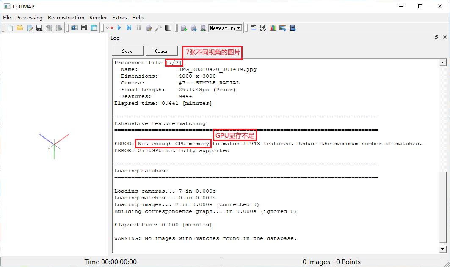
Task: Open the Newest model dropdown
Action: point(225,27)
